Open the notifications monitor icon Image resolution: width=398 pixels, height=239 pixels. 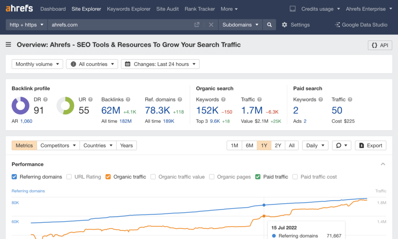pos(292,9)
